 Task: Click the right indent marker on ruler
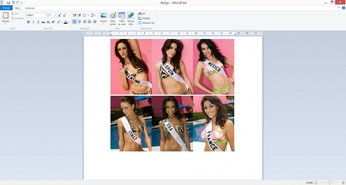(235, 34)
